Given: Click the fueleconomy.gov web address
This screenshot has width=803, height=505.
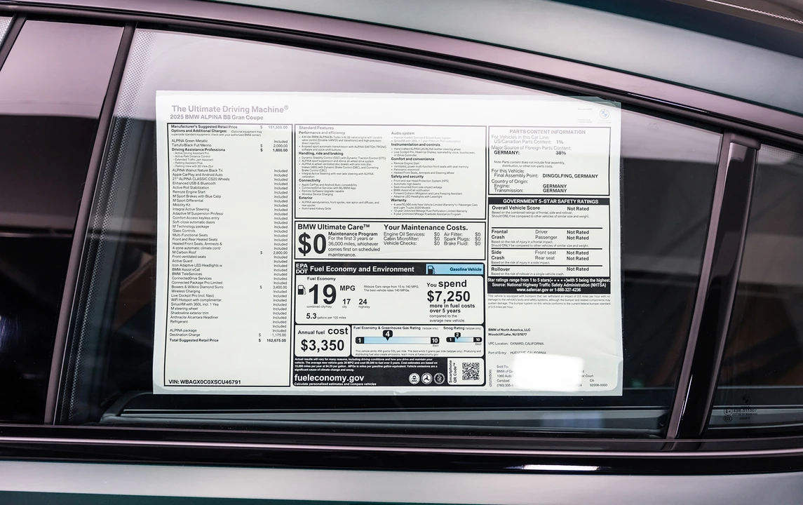Looking at the screenshot, I should (x=330, y=378).
